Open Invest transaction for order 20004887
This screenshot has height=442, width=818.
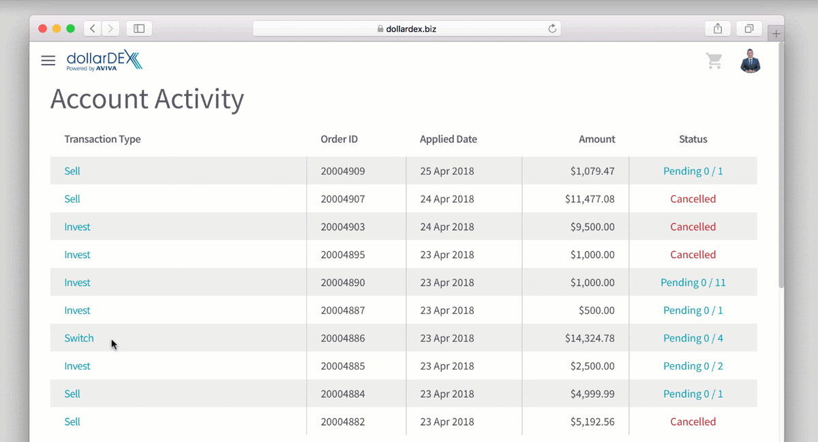[x=77, y=311]
